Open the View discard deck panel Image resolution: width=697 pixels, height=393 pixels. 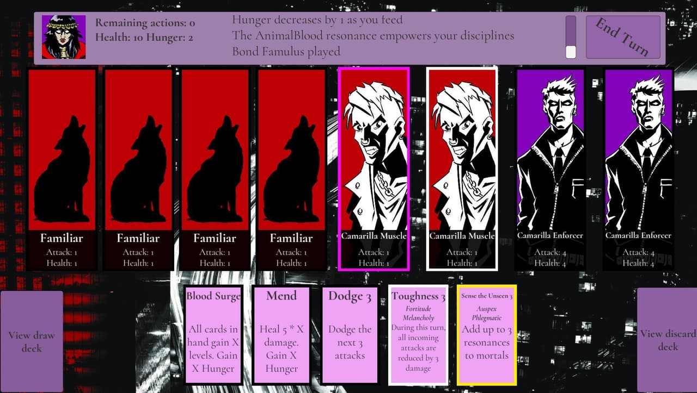[x=667, y=340]
